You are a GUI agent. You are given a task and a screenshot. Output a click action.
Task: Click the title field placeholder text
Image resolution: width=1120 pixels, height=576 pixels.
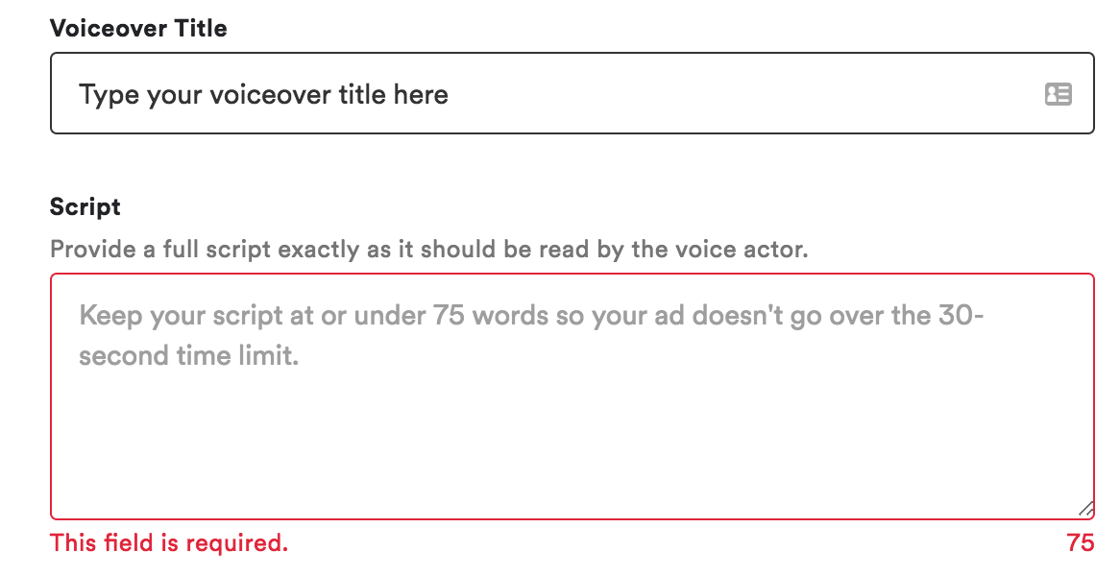264,94
